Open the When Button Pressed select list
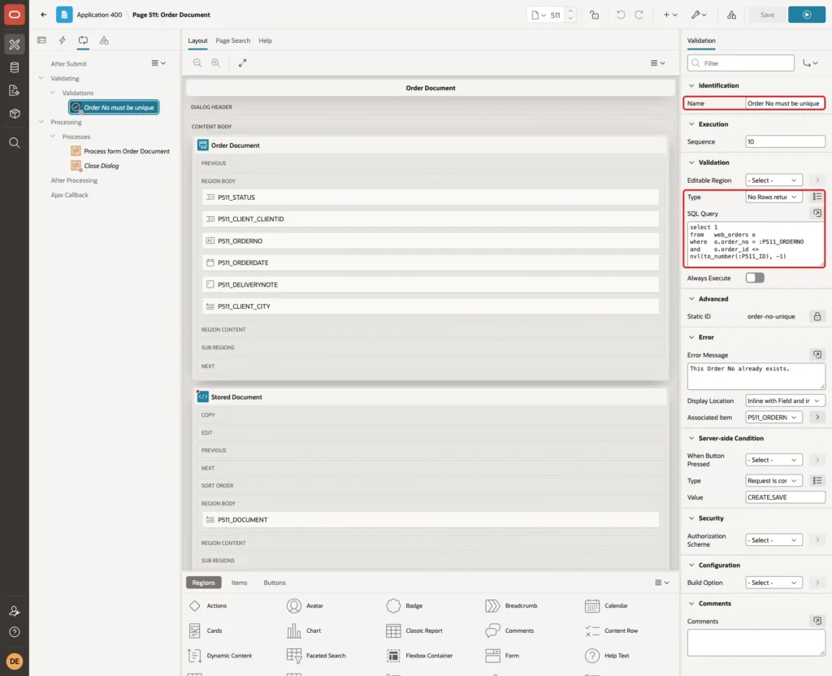Image resolution: width=832 pixels, height=676 pixels. [x=773, y=460]
